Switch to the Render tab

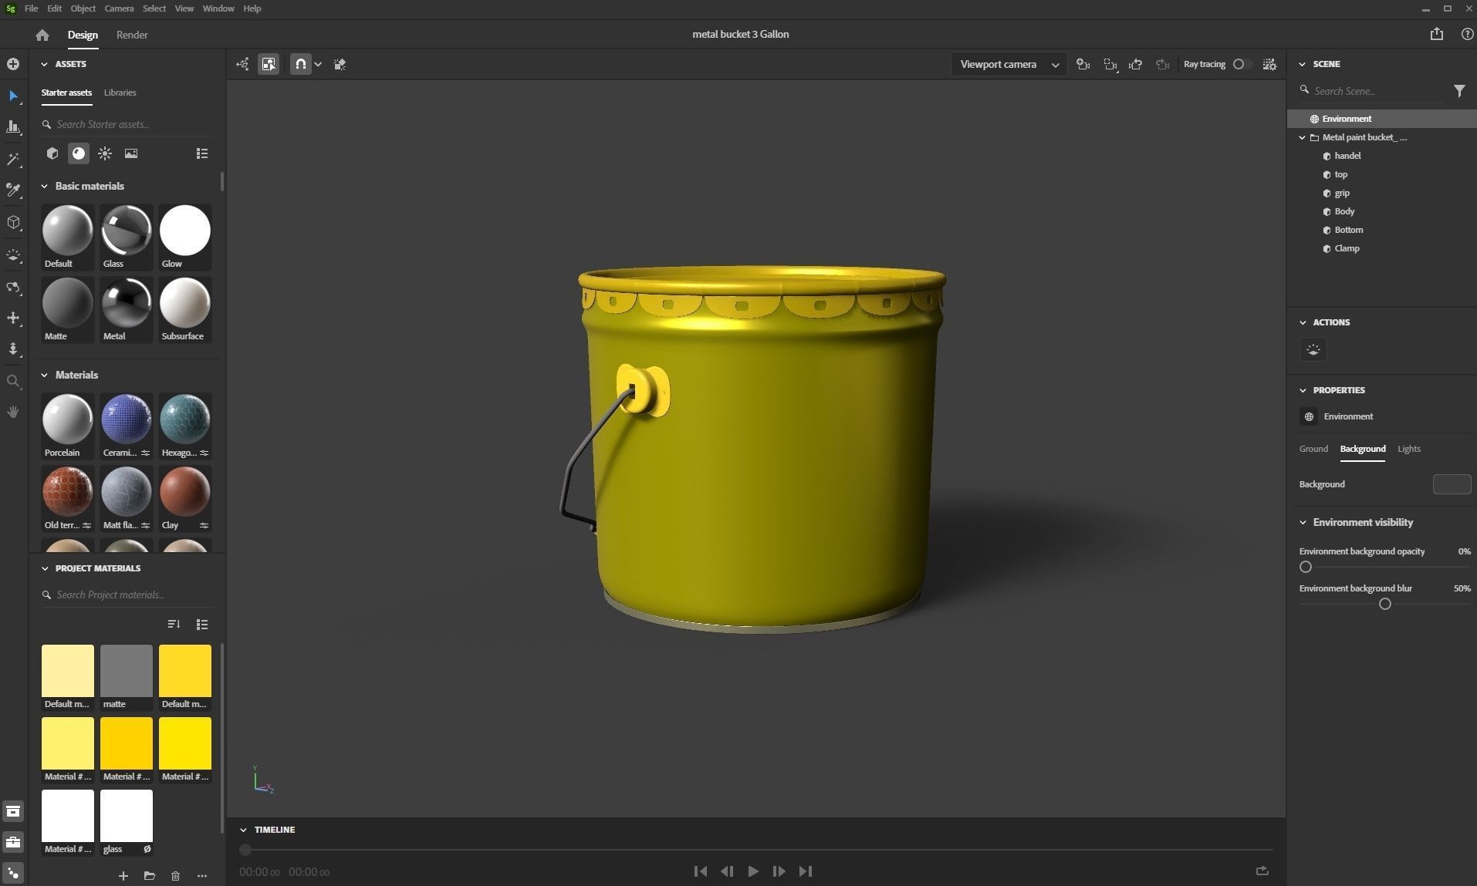pos(132,35)
